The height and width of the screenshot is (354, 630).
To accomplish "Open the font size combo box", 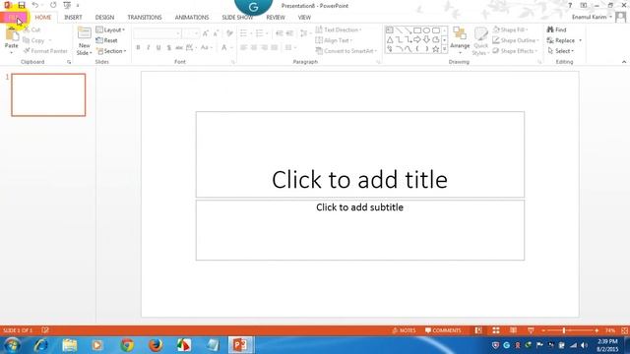I will [190, 33].
